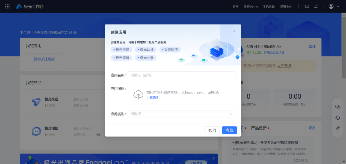This screenshot has width=346, height=164.
Task: Open the 官网 nav link
Action: pyautogui.click(x=235, y=7)
